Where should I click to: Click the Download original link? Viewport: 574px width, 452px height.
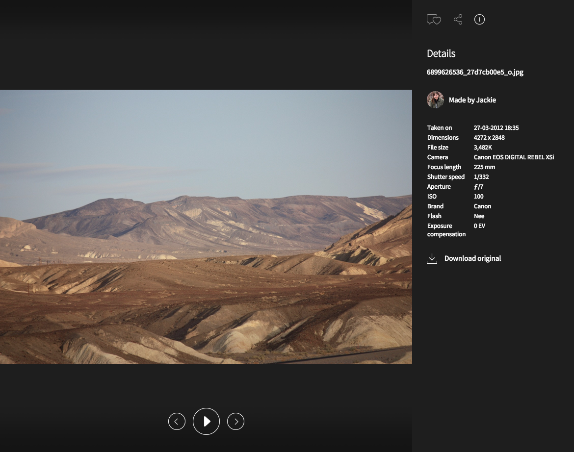pyautogui.click(x=472, y=258)
